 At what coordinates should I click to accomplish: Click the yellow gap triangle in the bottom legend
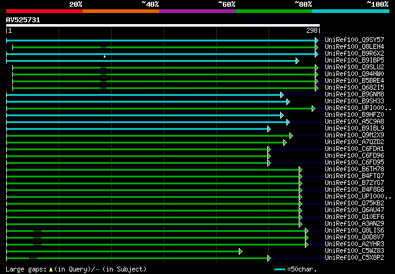[x=51, y=270]
